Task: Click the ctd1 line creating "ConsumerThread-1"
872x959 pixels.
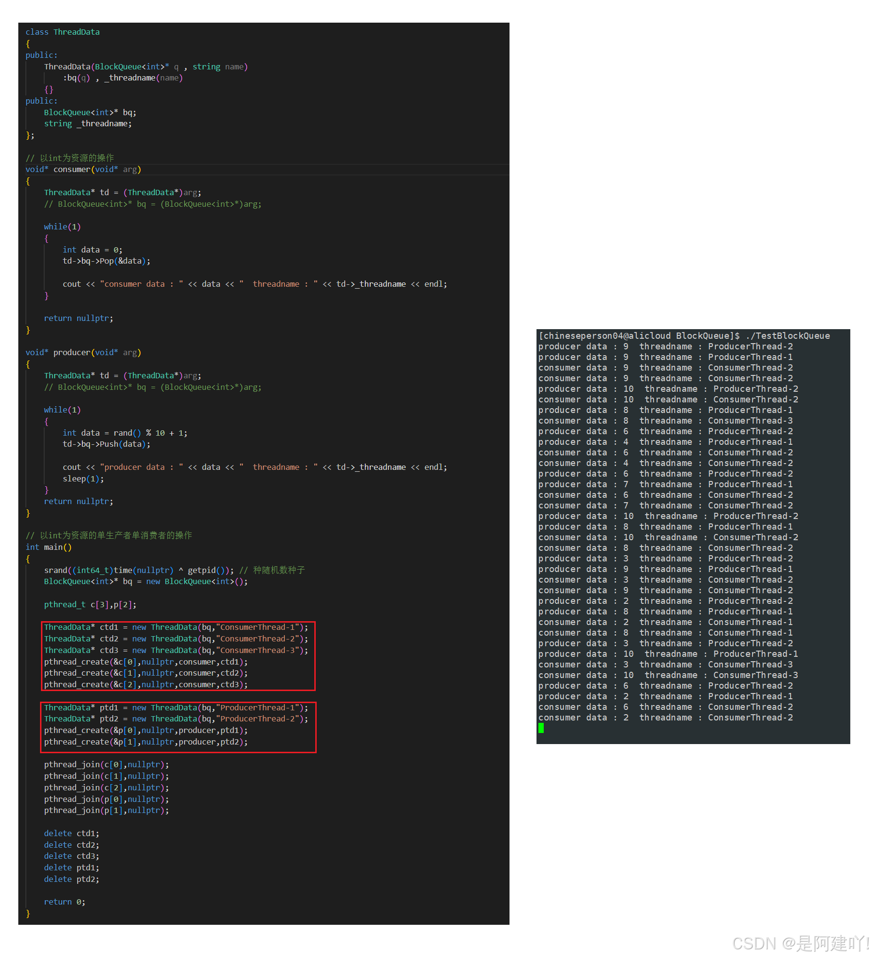Action: (x=176, y=627)
